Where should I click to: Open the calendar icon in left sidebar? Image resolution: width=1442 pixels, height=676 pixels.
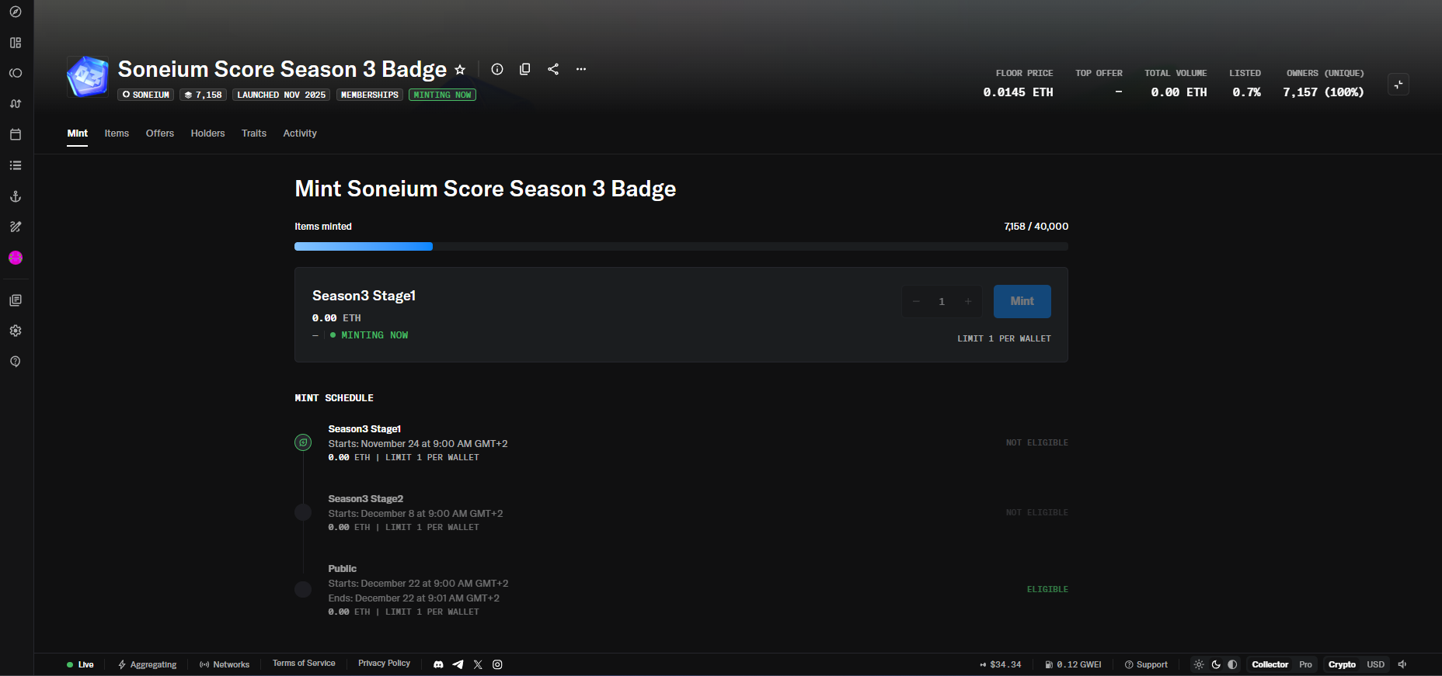tap(16, 134)
